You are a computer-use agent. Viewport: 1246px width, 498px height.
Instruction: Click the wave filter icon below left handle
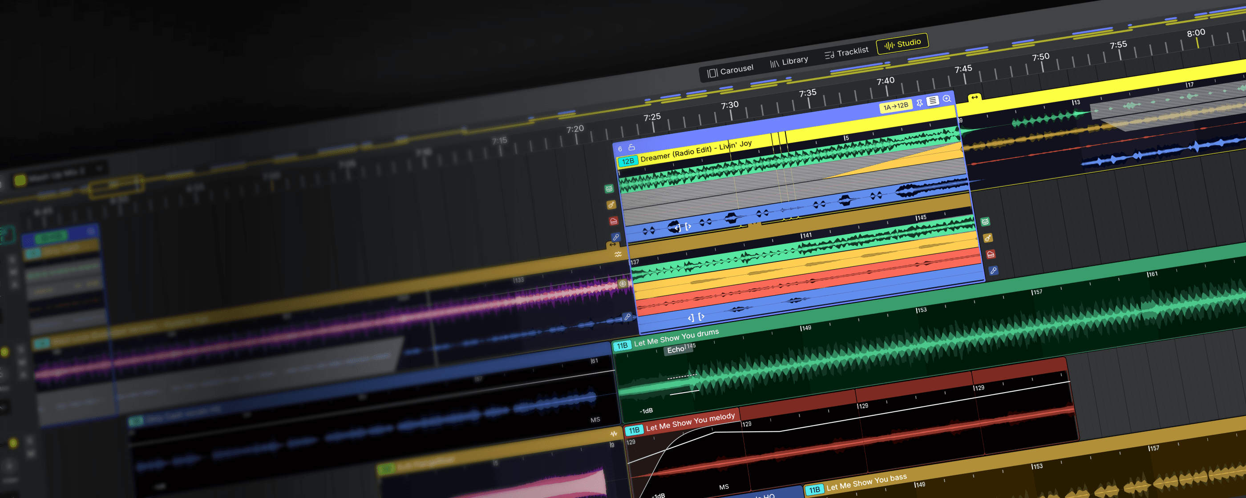click(x=618, y=254)
